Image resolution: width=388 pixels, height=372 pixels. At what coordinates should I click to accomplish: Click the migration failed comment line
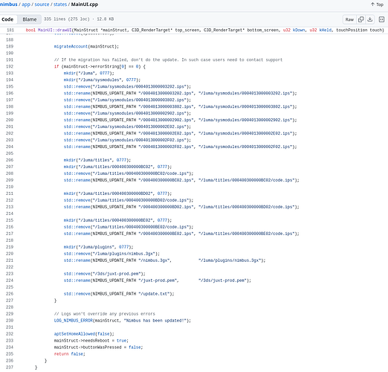pos(168,60)
